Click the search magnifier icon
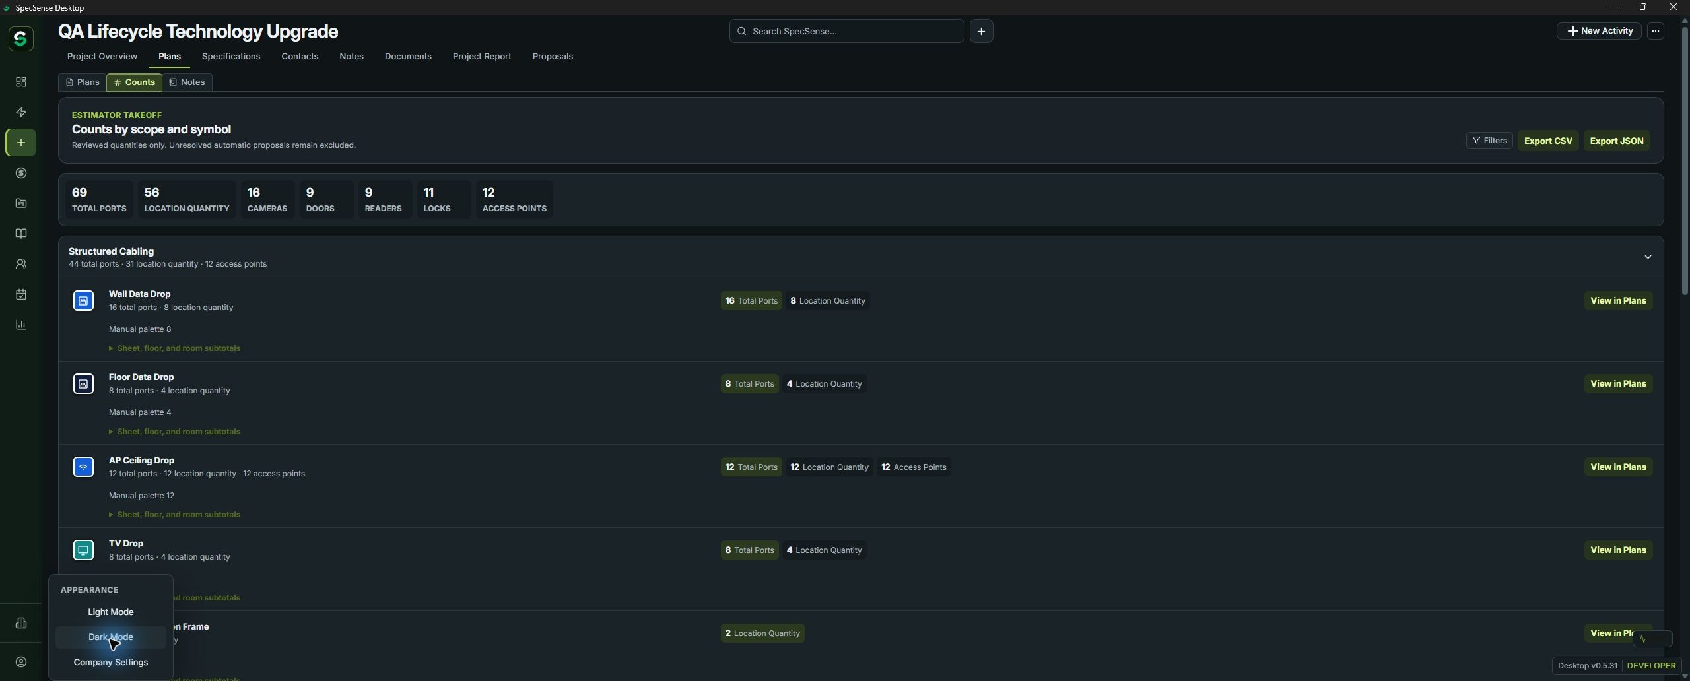This screenshot has height=681, width=1690. 741,31
